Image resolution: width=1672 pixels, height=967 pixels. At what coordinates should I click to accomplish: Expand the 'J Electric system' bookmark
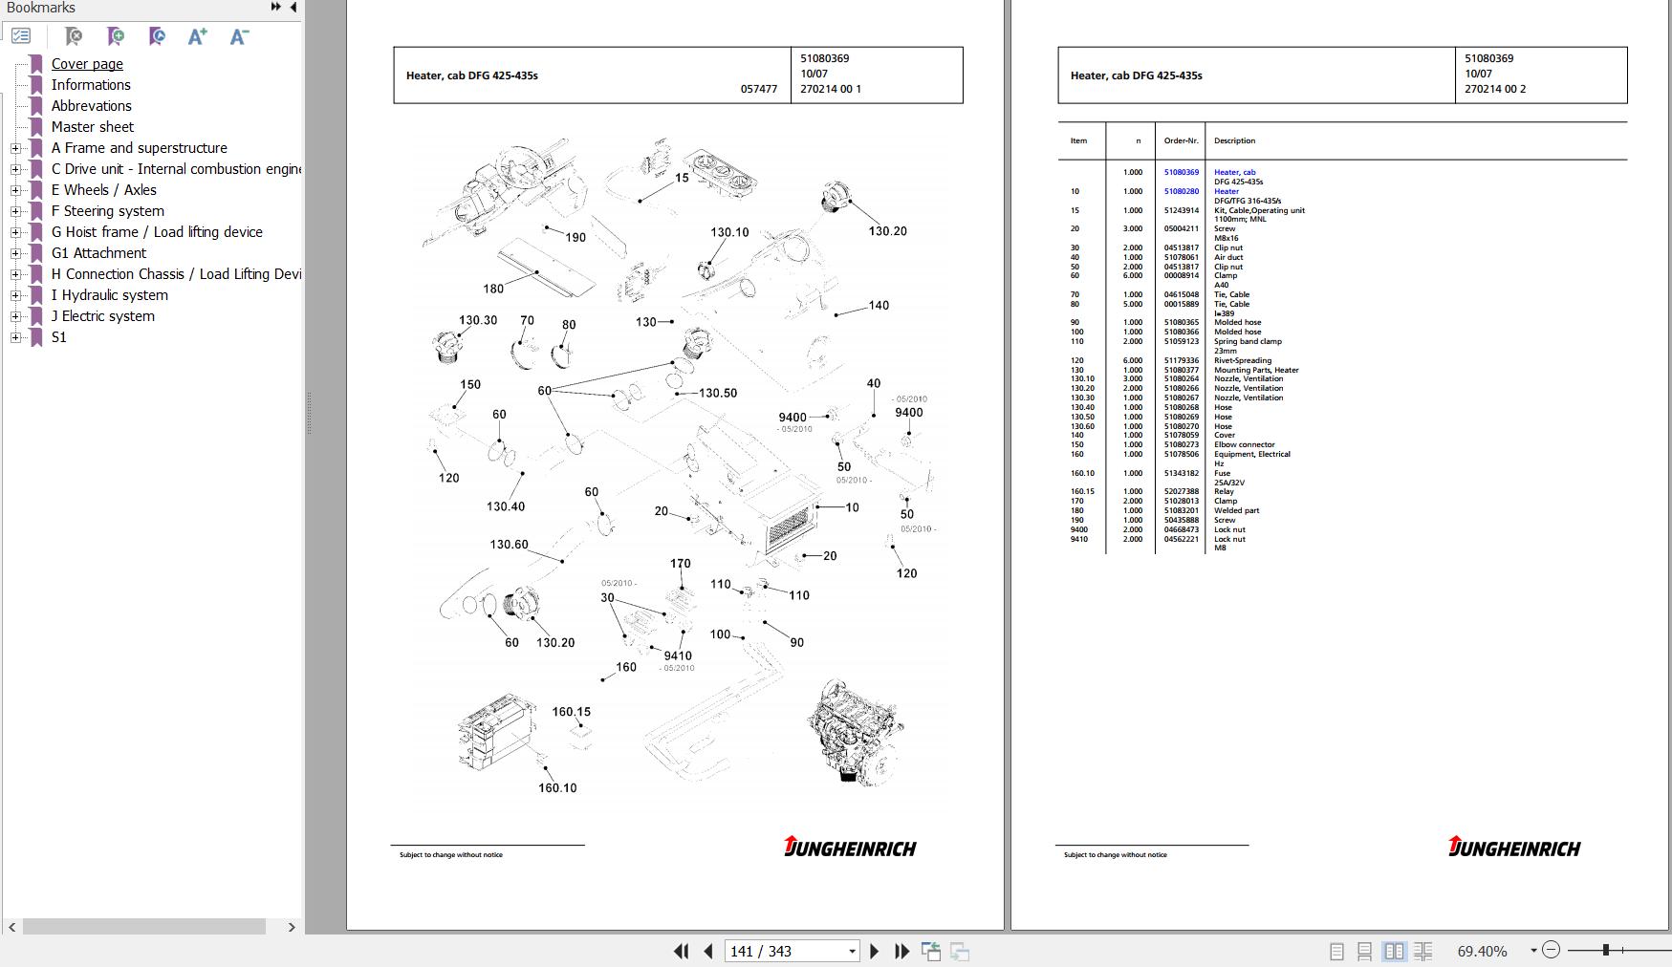[x=15, y=316]
